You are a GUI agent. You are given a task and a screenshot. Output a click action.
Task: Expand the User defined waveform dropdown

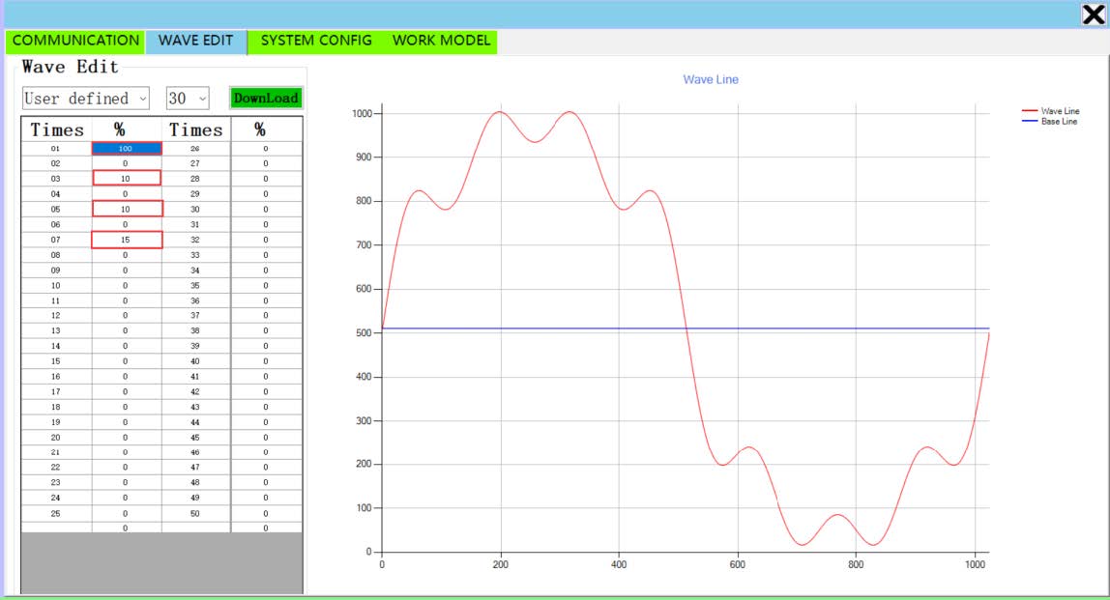point(86,99)
